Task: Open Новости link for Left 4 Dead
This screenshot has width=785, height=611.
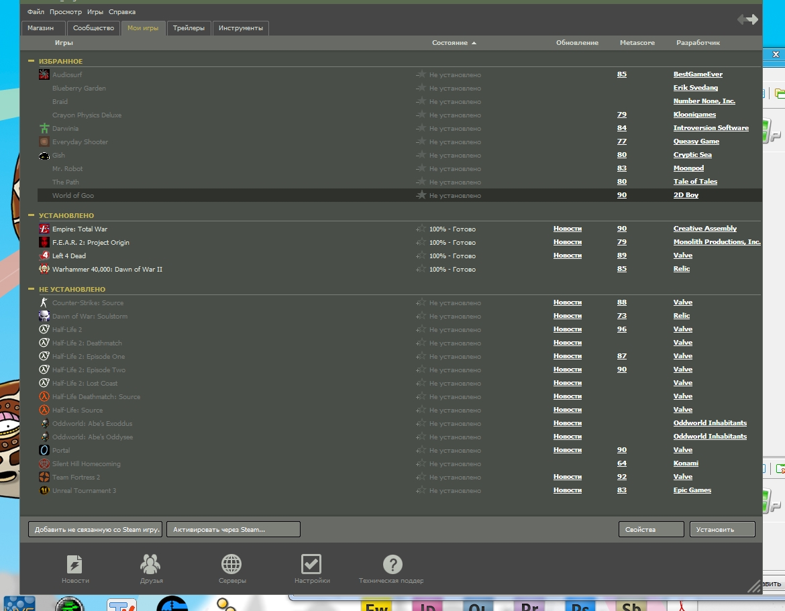Action: (x=567, y=256)
